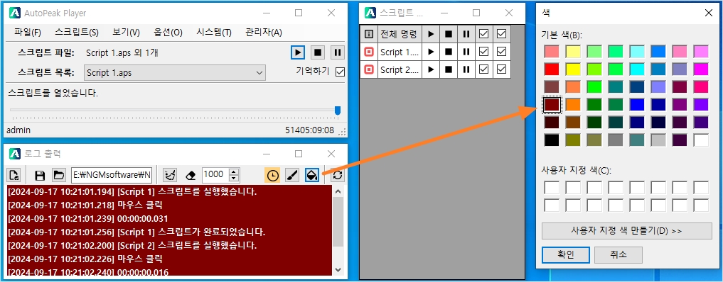The height and width of the screenshot is (282, 723).
Task: Click the log path input field
Action: click(x=112, y=175)
